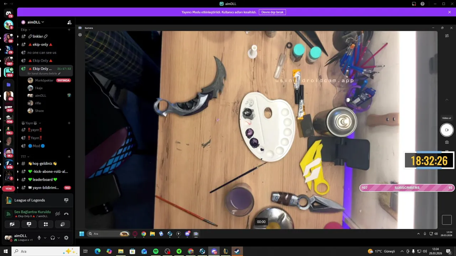Open Microsoft Edge from taskbar
Screen dimensions: 456x256
(98, 251)
